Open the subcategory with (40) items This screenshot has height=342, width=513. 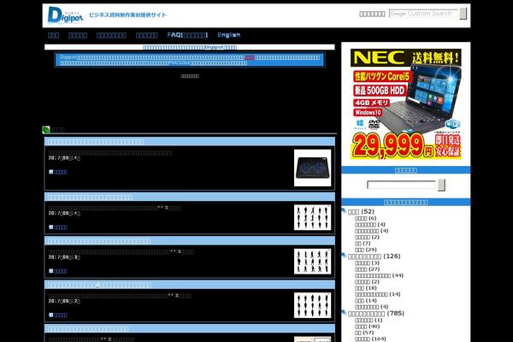(x=367, y=327)
